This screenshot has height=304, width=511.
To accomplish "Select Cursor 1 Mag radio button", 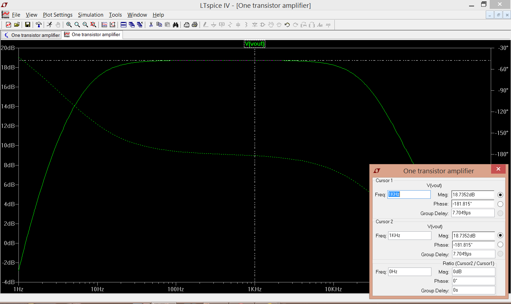I will pos(500,195).
